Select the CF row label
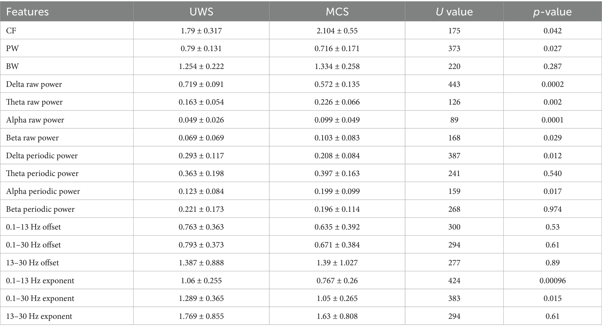 coord(11,31)
